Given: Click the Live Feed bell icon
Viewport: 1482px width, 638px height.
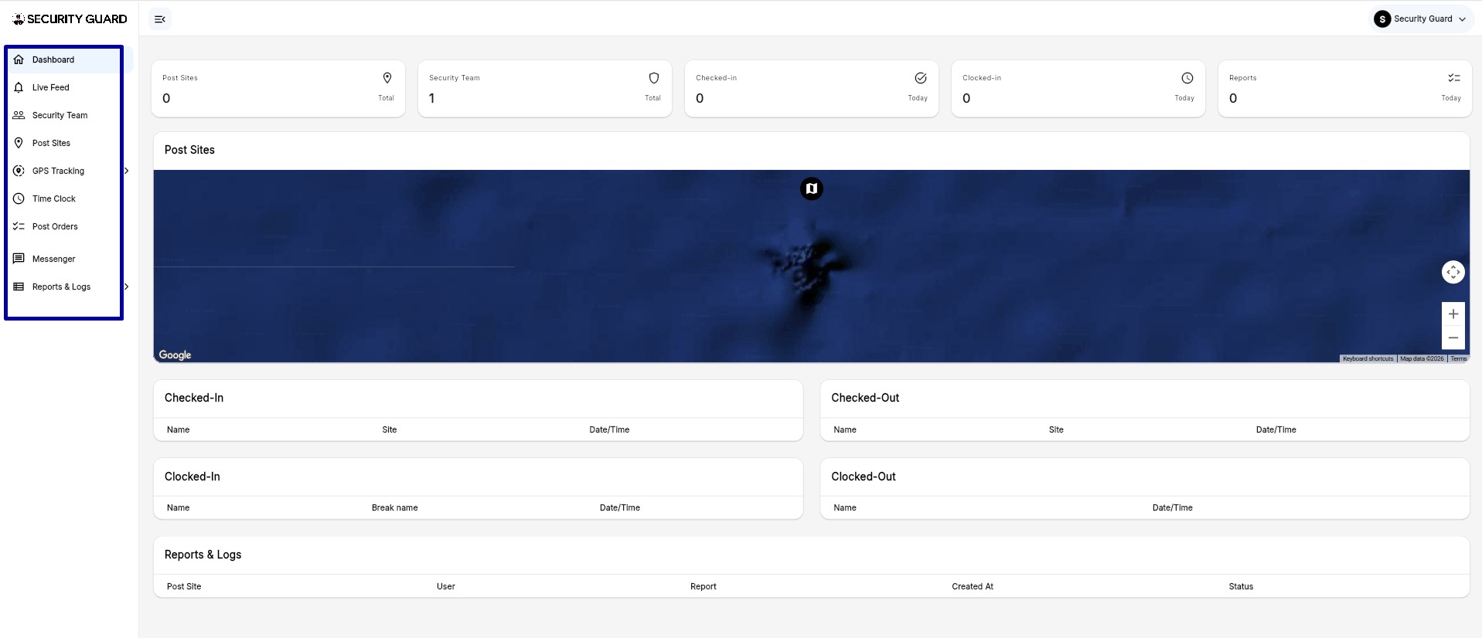Looking at the screenshot, I should click(19, 87).
